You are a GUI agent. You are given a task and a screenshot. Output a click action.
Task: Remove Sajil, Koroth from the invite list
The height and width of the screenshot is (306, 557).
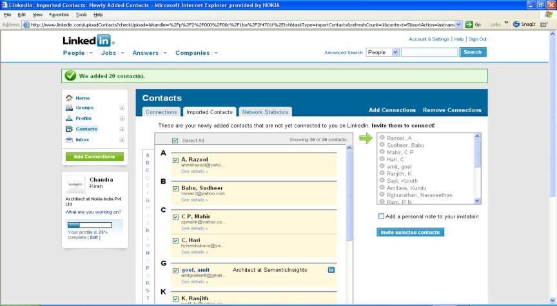[382, 180]
